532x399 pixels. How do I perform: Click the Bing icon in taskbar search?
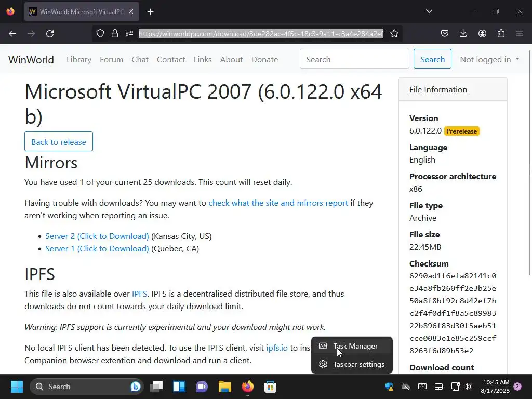[136, 387]
